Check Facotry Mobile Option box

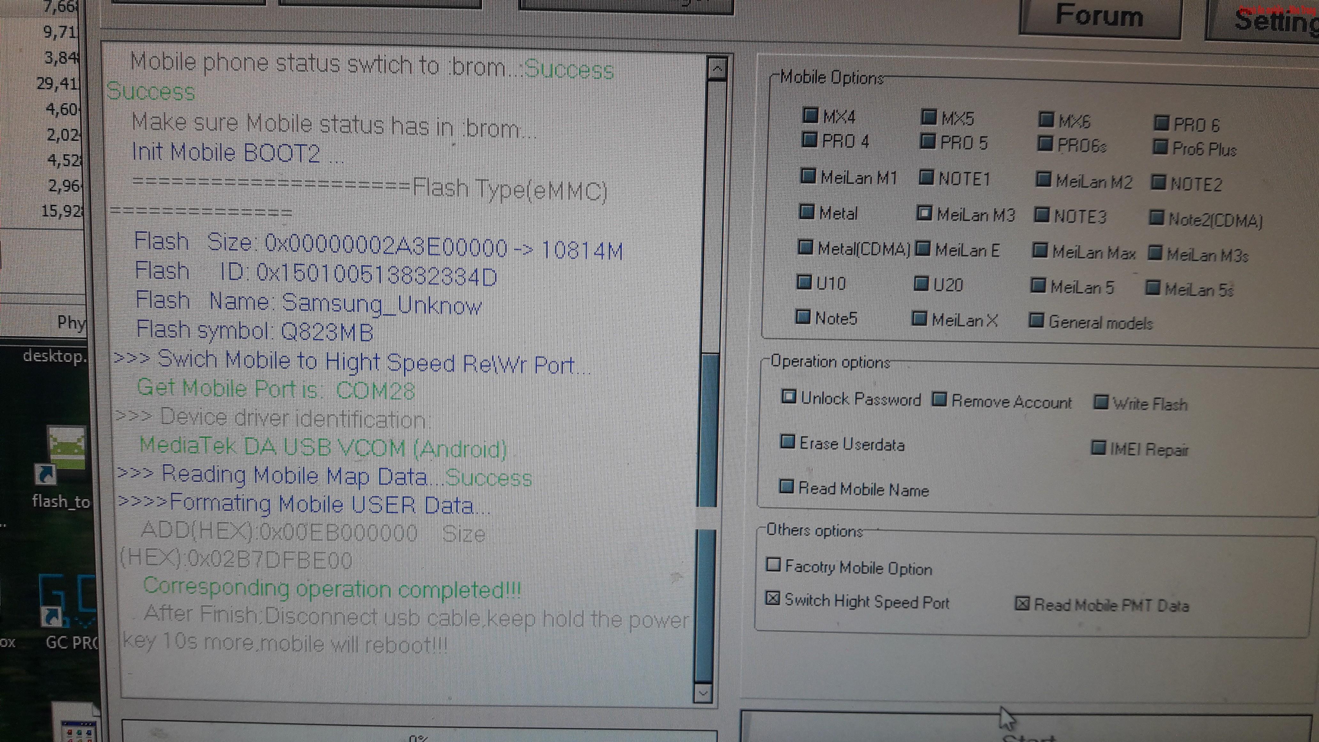[x=773, y=565]
